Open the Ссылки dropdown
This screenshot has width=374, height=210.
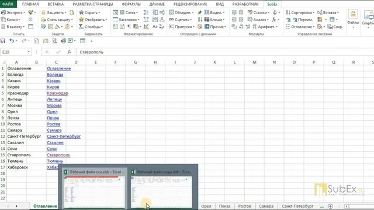pos(258,12)
